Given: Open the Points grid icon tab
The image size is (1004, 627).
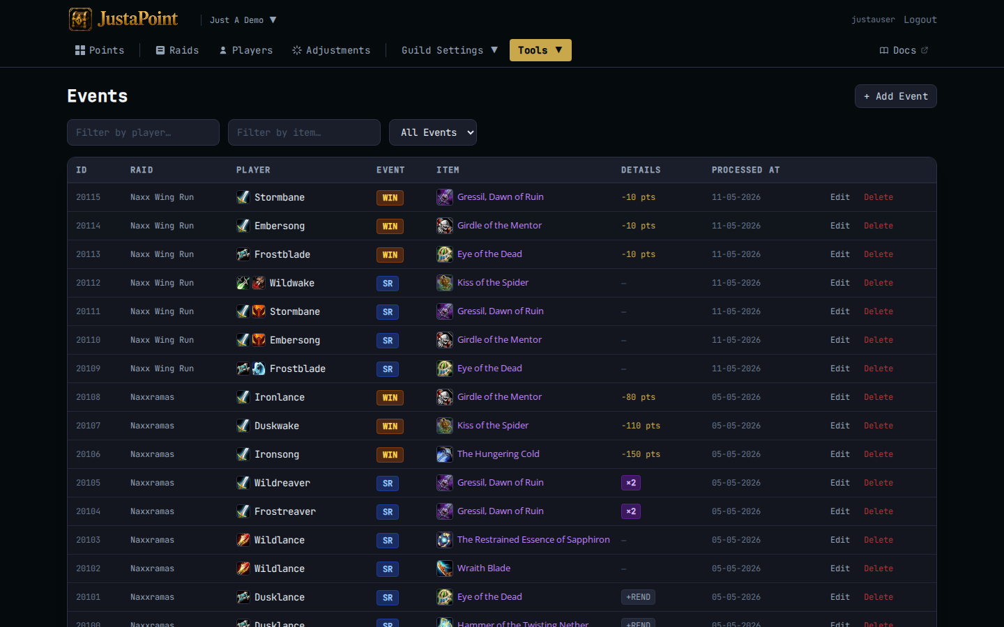Looking at the screenshot, I should [x=100, y=50].
